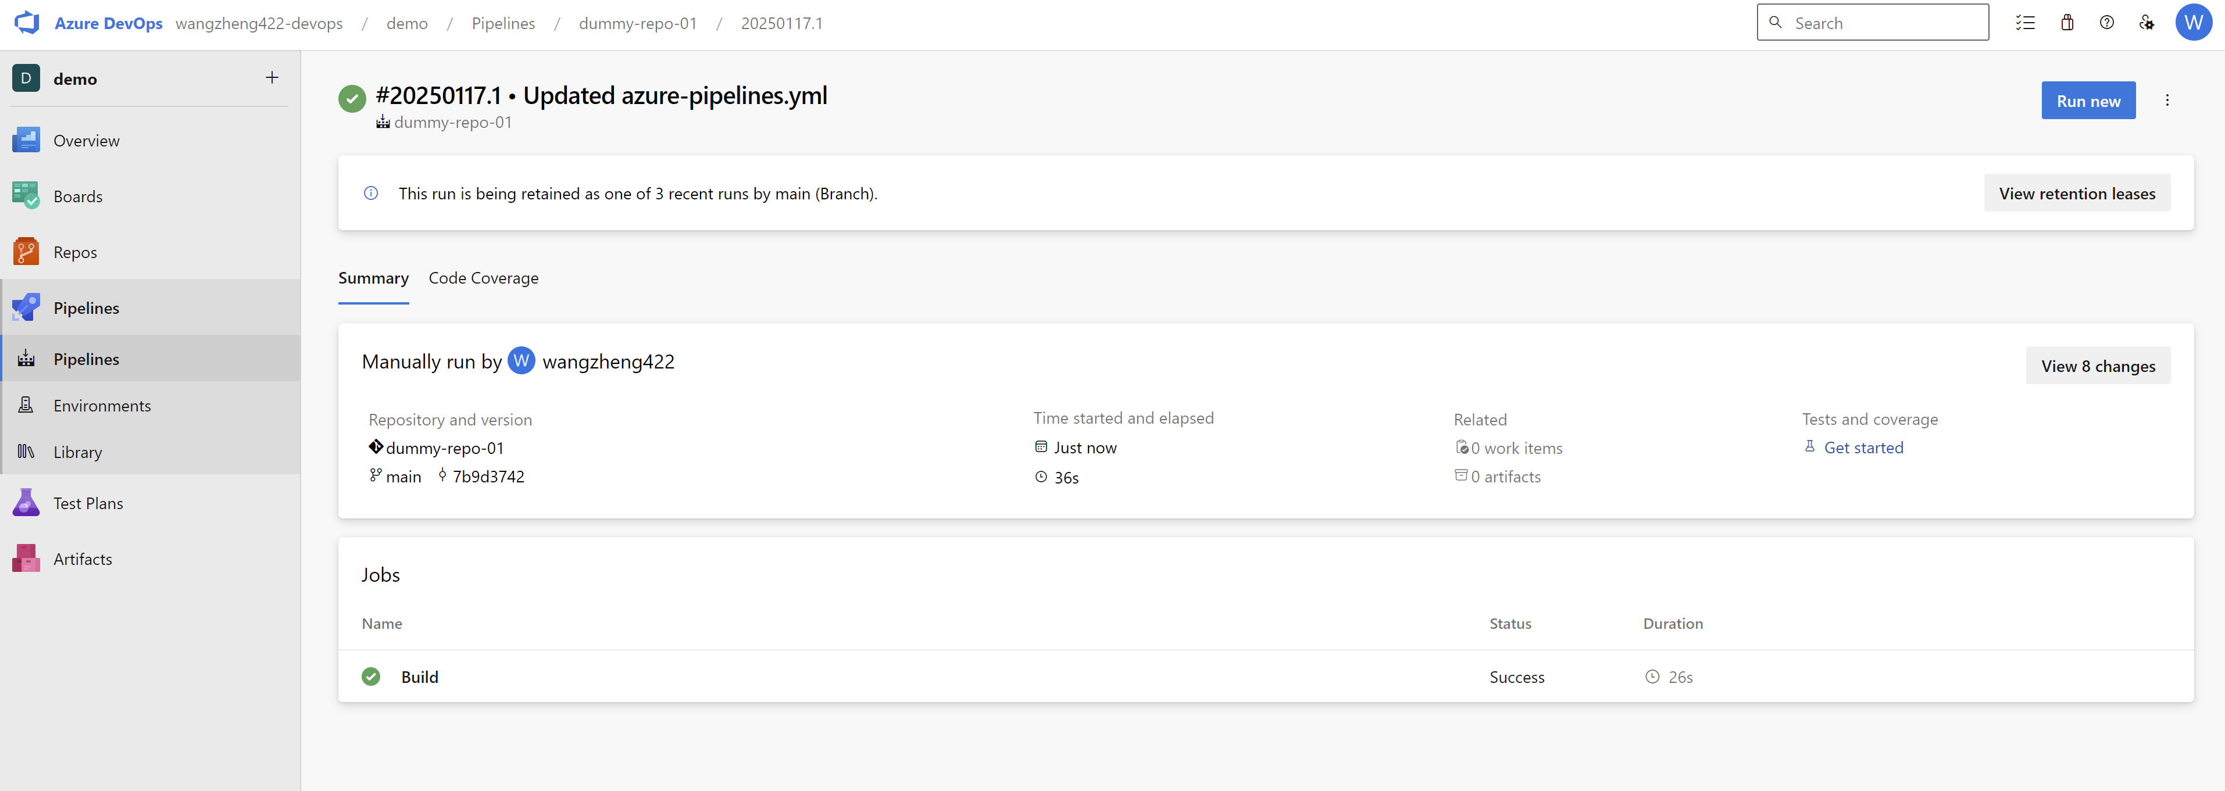
Task: Click View retention leases button
Action: (x=2076, y=194)
